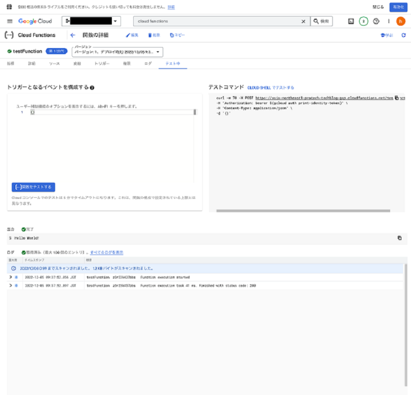
Task: Click the help icon beside trigger event heading
Action: tap(92, 88)
